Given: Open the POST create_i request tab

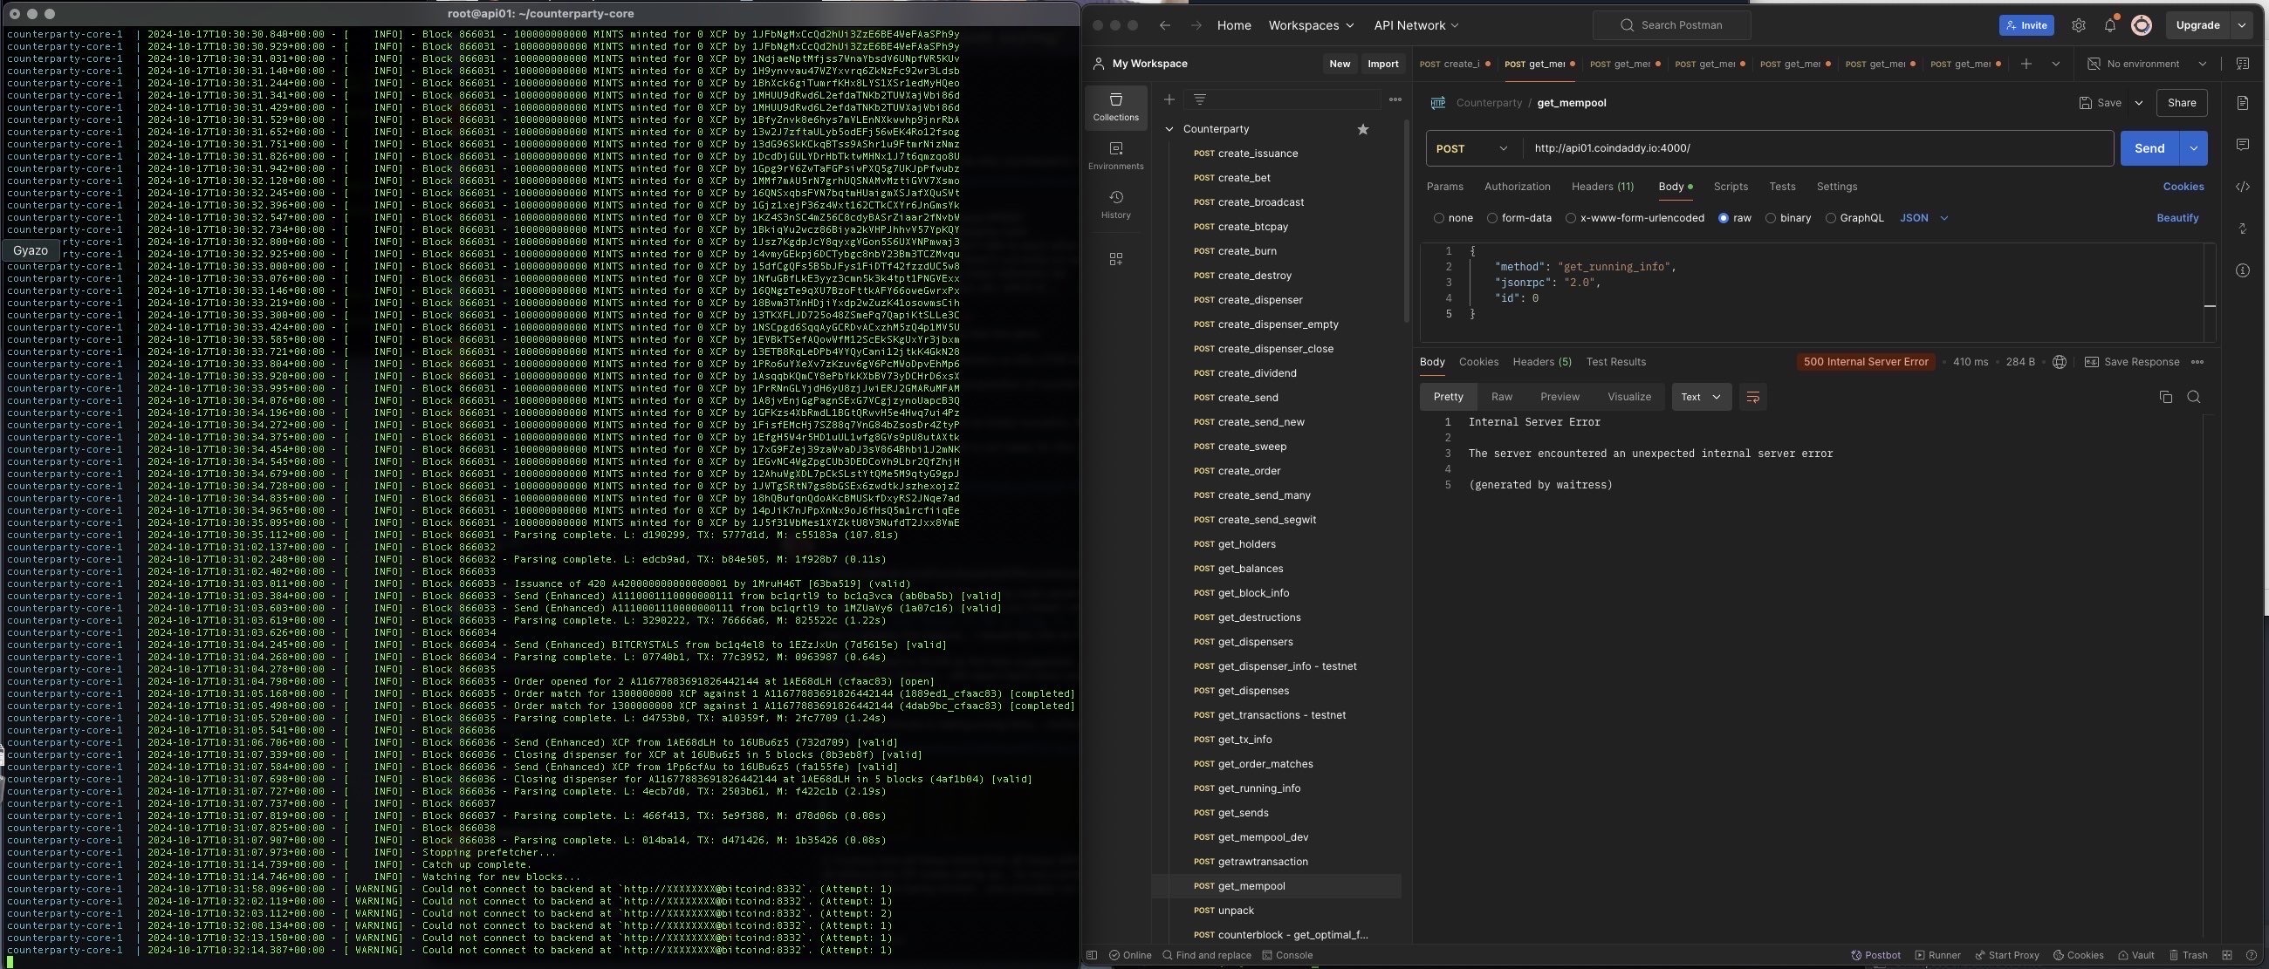Looking at the screenshot, I should pos(1453,64).
